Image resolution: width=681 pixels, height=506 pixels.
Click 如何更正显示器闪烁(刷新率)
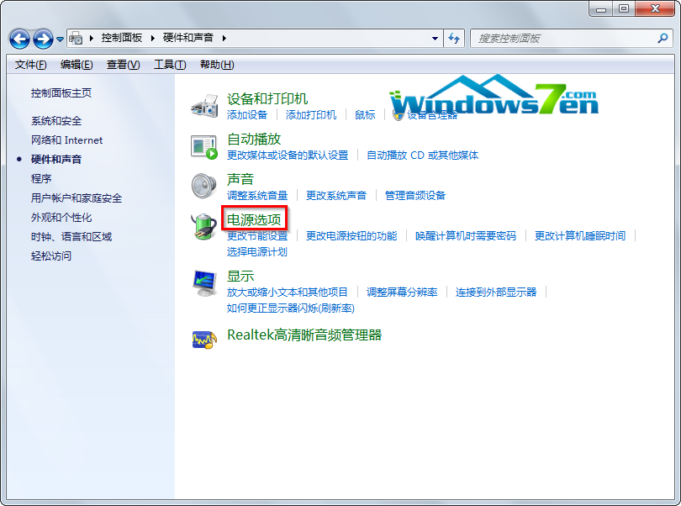(x=291, y=308)
